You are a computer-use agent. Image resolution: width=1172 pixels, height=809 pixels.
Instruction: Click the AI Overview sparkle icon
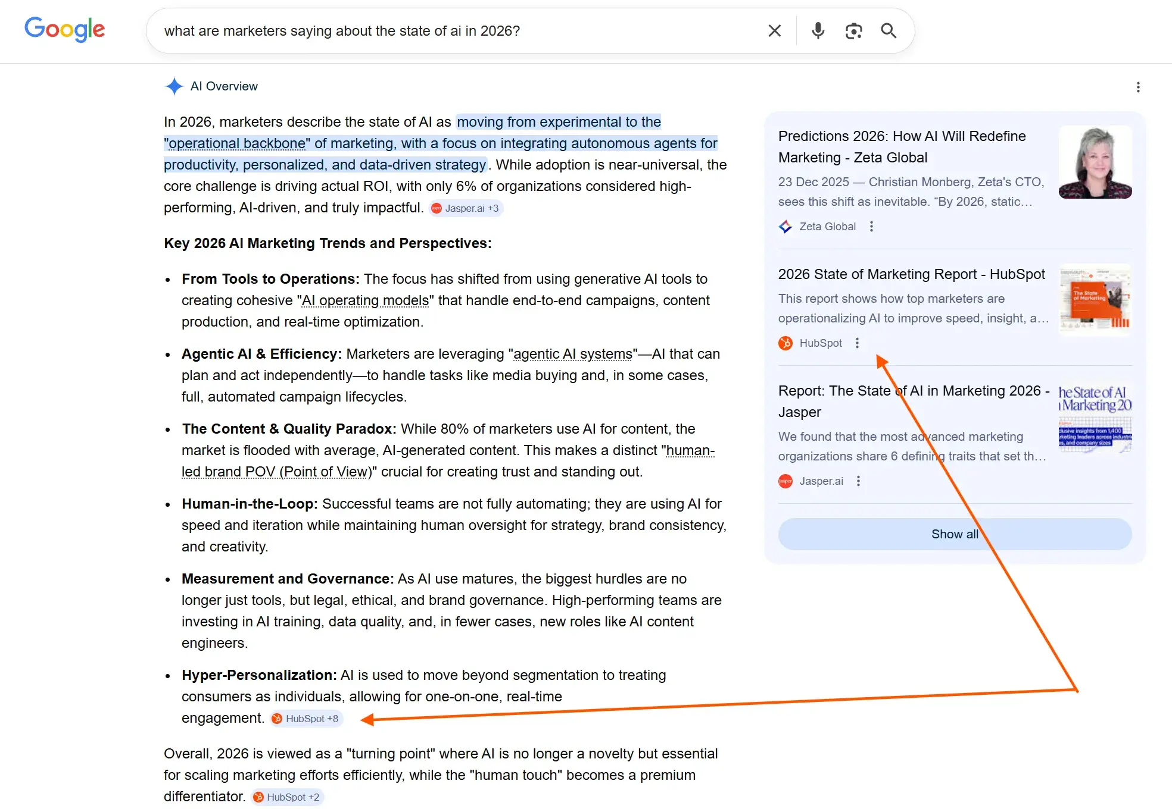click(173, 86)
